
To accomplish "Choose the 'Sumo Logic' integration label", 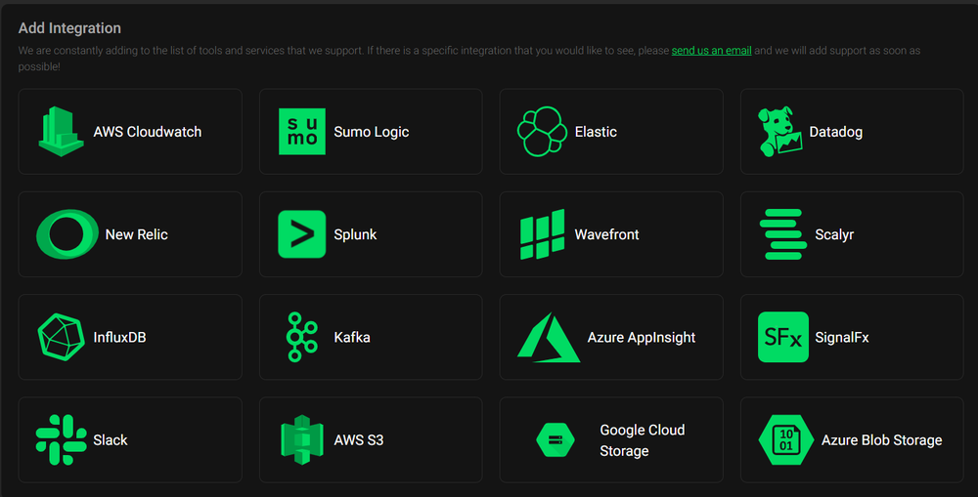I will click(x=371, y=132).
